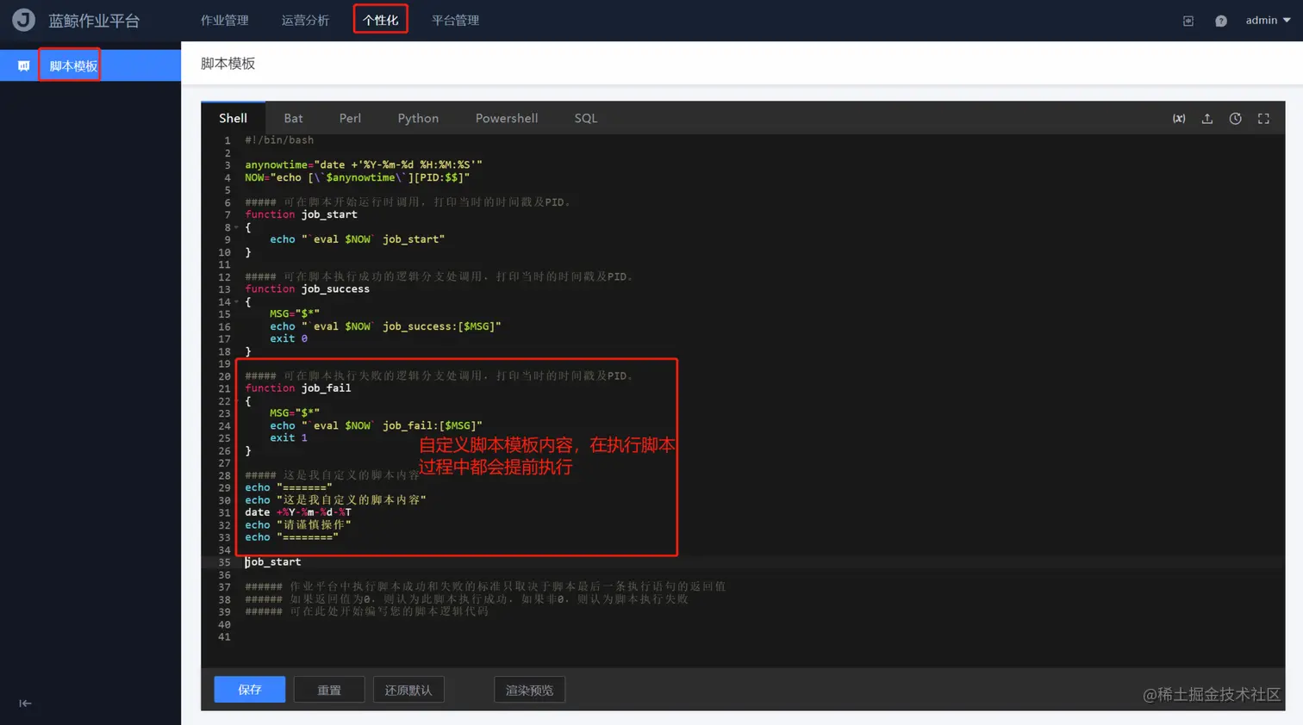Click the echo "请谨慎操作" line

pos(298,525)
